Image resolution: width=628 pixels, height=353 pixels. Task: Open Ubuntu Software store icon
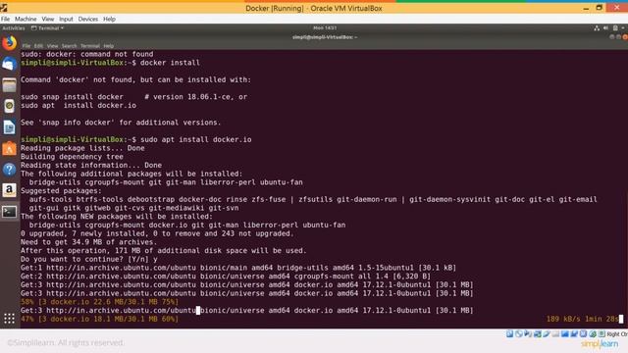coord(9,148)
